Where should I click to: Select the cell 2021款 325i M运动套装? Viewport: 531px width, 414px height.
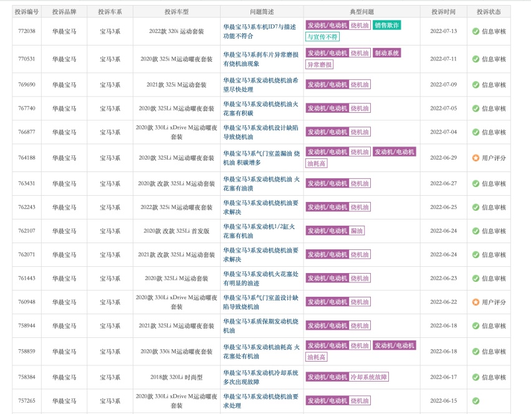point(176,85)
